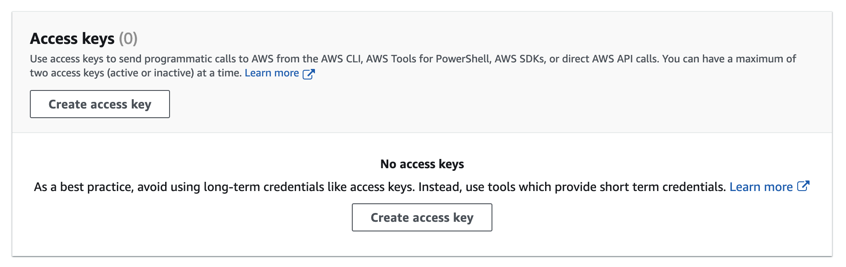Click the 'AWS CLI' words in description

pos(341,59)
